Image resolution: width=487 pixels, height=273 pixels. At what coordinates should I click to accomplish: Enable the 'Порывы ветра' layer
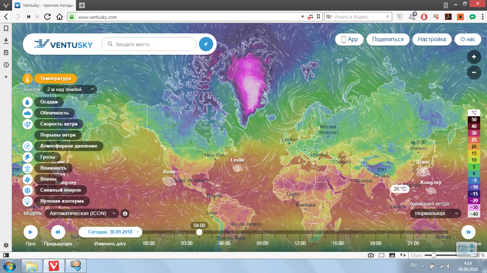[58, 135]
